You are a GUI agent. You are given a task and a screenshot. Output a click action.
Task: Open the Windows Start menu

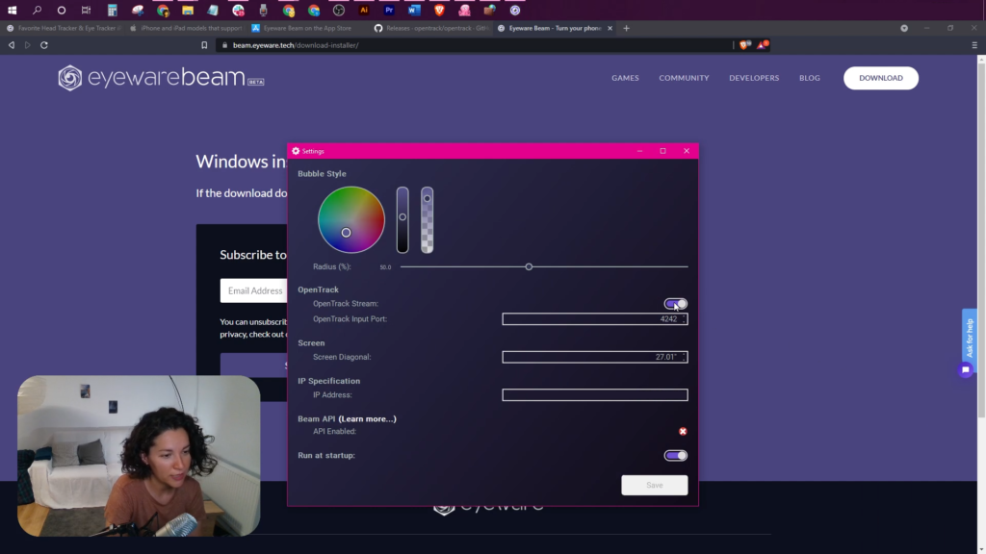pyautogui.click(x=12, y=10)
